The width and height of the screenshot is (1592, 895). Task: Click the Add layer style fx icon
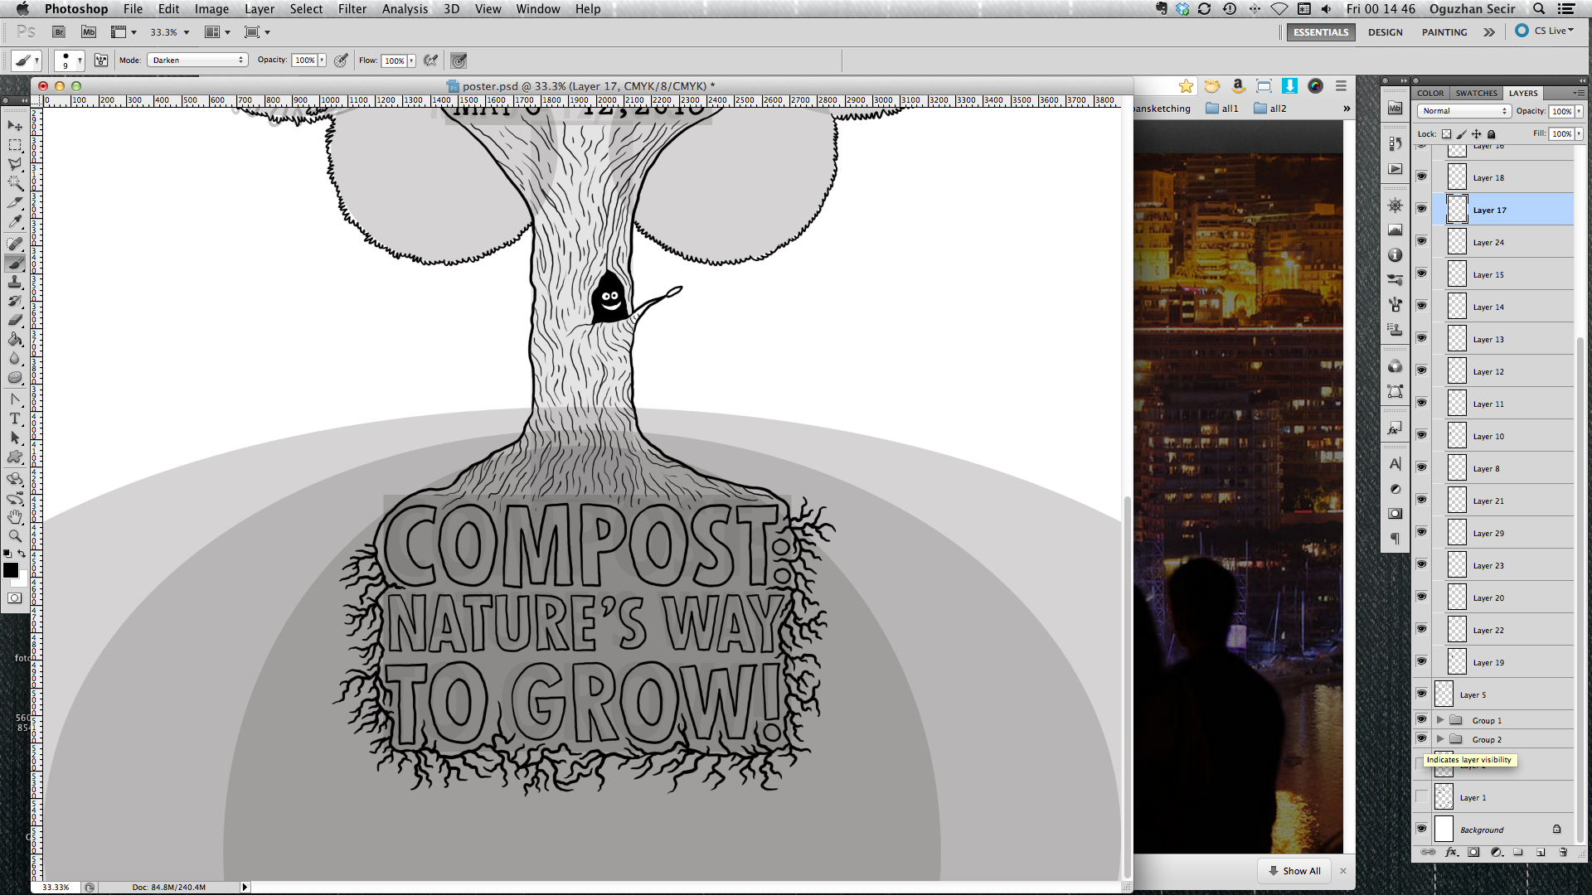coord(1451,852)
